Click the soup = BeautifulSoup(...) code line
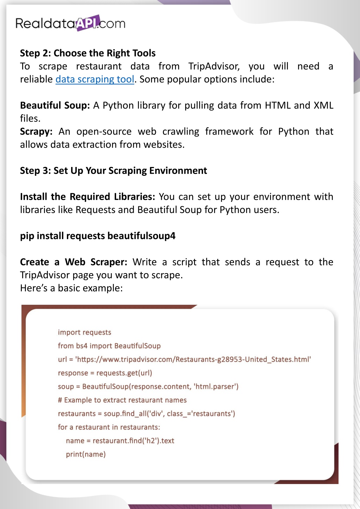 point(148,387)
